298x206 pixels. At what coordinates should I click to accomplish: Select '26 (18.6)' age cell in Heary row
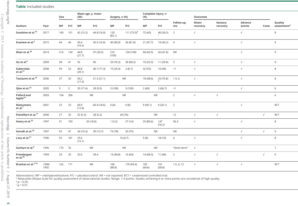coord(91,122)
